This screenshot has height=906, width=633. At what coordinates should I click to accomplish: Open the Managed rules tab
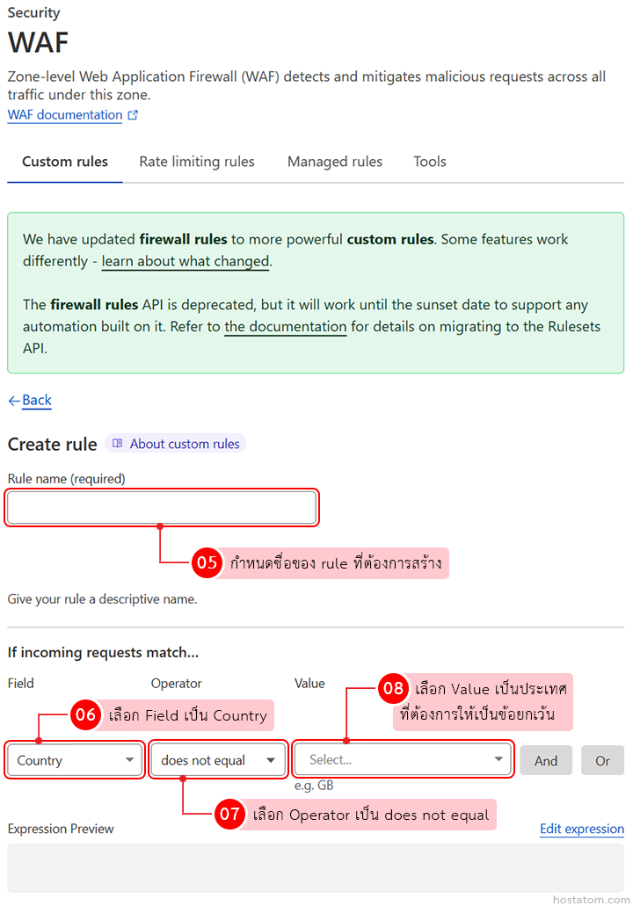[335, 162]
